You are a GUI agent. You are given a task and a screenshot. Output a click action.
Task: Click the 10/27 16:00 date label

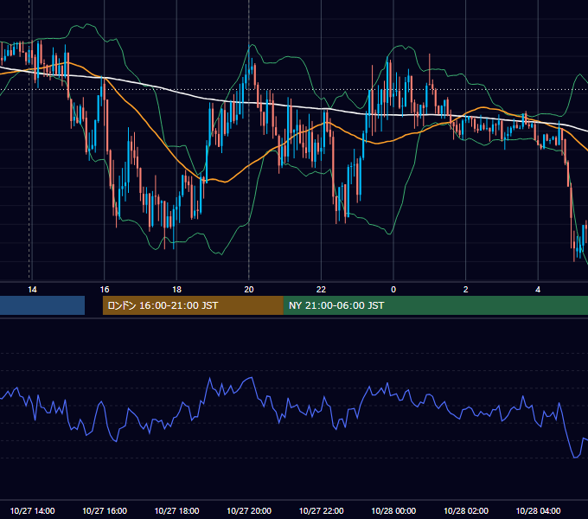point(105,510)
